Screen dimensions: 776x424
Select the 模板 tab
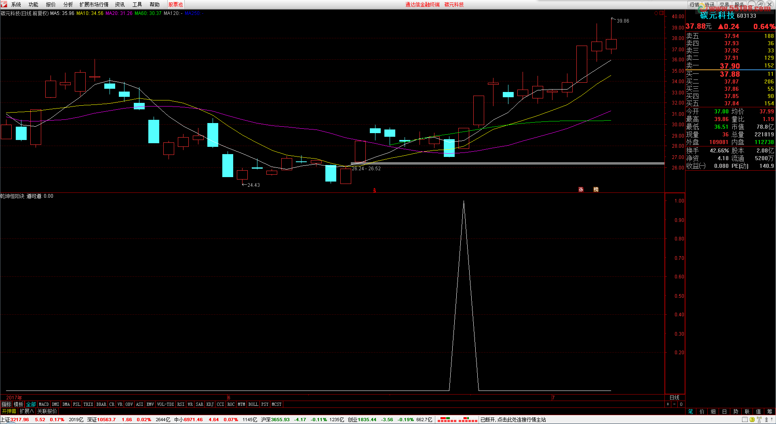[x=19, y=404]
